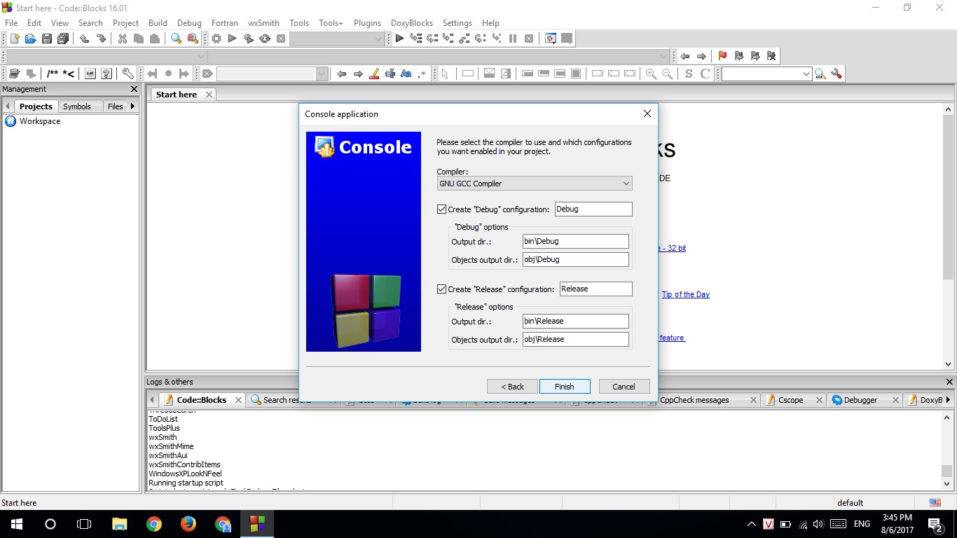Click the Break debugger pause icon
Screen dimensions: 957x538
[513, 39]
